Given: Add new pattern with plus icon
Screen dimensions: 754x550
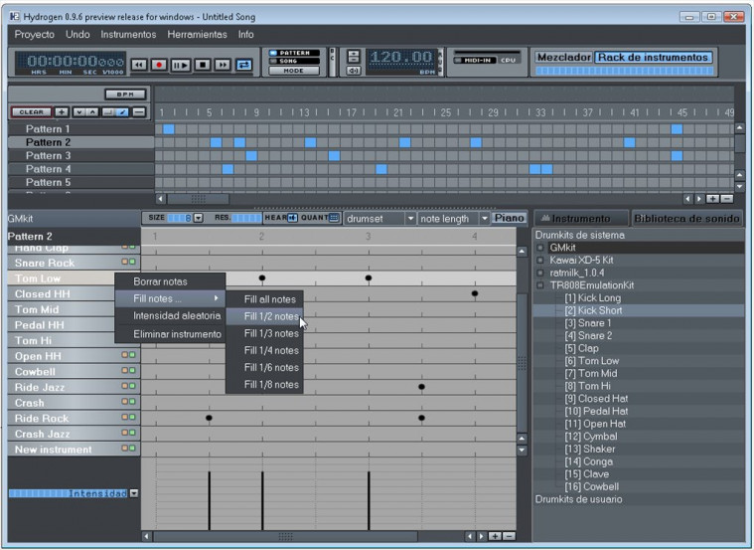Looking at the screenshot, I should [x=62, y=112].
